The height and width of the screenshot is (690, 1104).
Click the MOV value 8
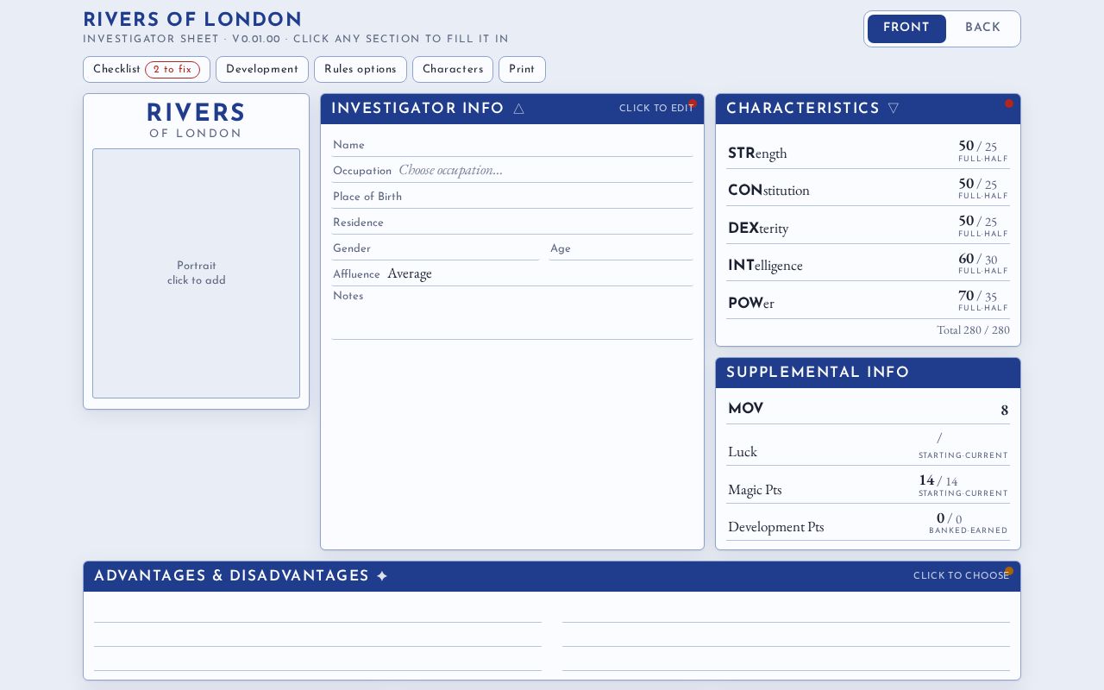click(x=1004, y=411)
